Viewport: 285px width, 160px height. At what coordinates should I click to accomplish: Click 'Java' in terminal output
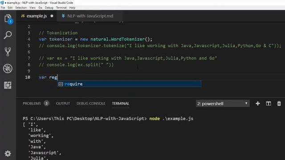point(37,147)
